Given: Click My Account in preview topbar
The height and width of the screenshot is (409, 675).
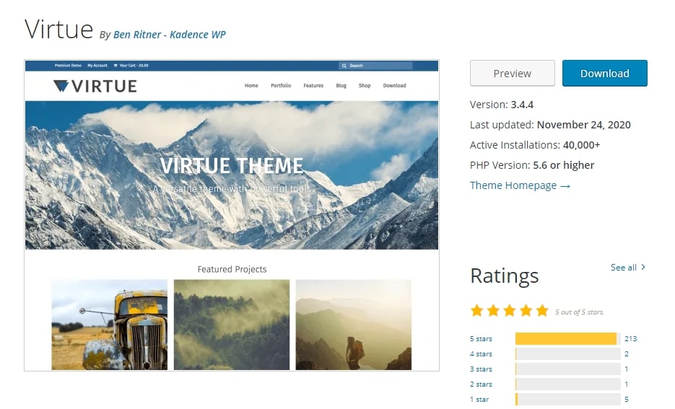Looking at the screenshot, I should coord(97,66).
